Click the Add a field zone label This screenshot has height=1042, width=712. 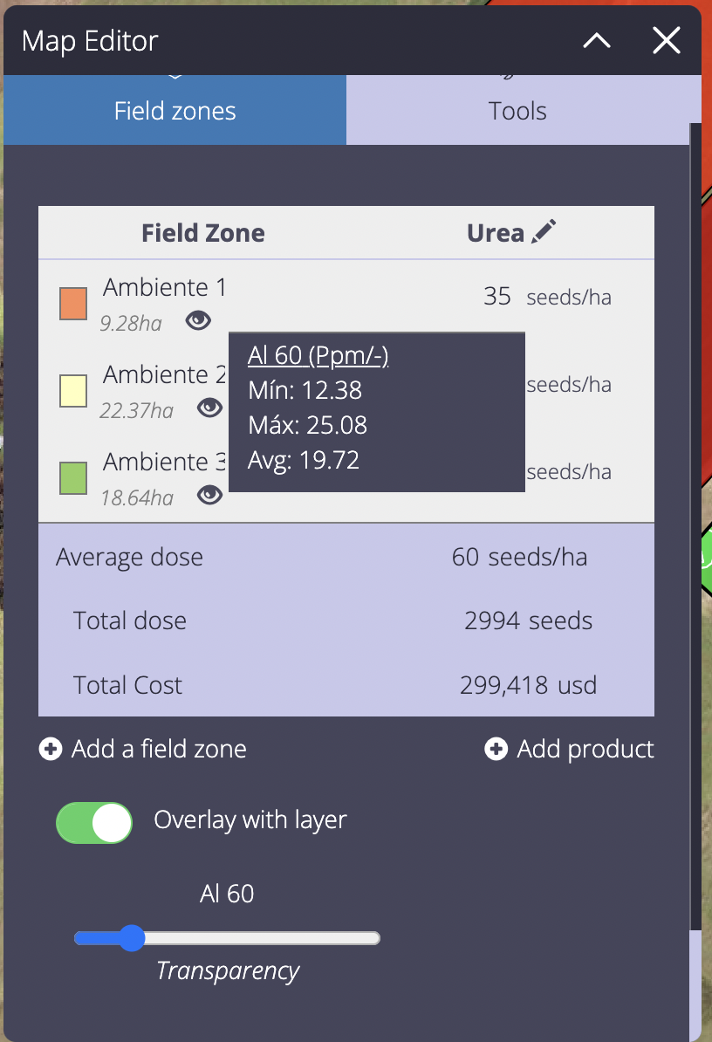(x=160, y=749)
